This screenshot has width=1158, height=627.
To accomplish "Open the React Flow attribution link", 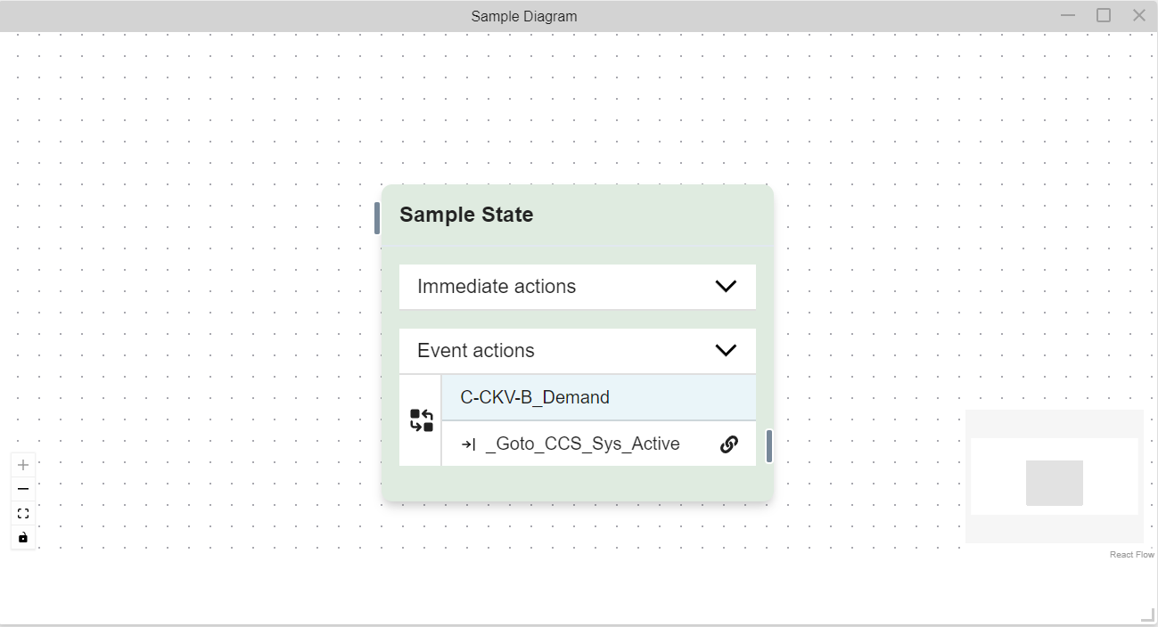I will point(1132,555).
